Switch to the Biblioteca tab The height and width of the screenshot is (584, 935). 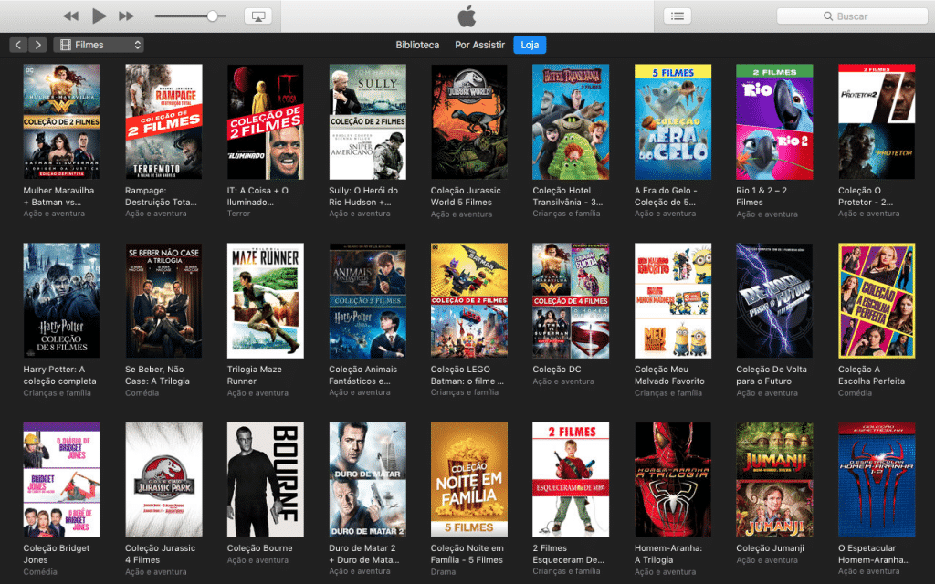coord(417,45)
